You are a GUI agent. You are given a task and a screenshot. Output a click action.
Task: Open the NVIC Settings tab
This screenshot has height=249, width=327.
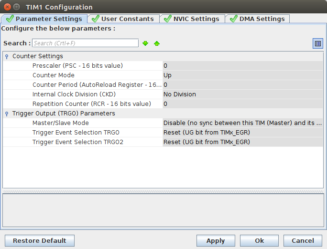click(x=192, y=19)
